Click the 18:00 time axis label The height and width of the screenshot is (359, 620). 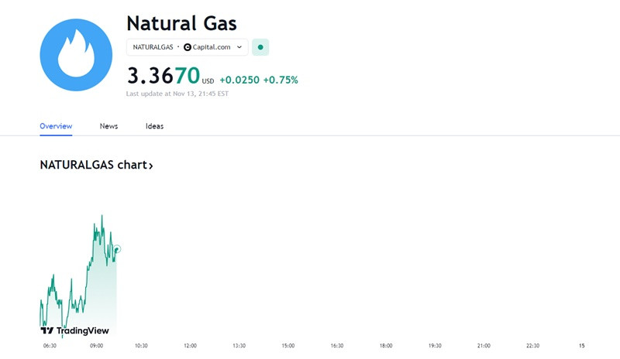(x=386, y=346)
